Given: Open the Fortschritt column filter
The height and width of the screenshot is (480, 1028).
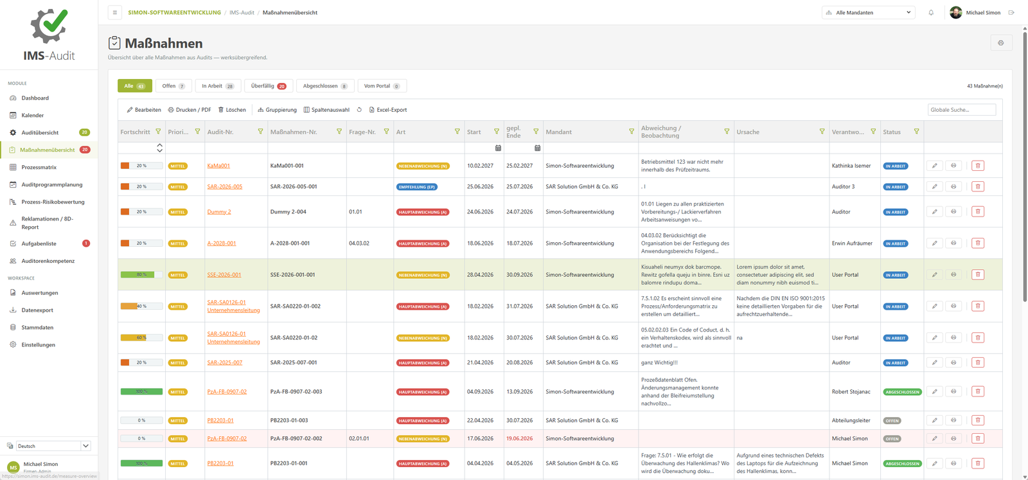Looking at the screenshot, I should [158, 132].
